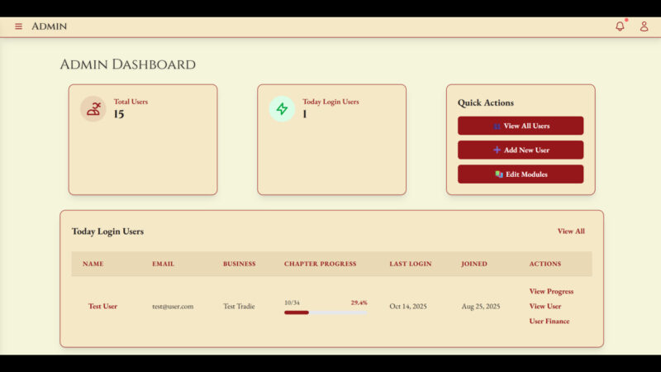Click the JOINED column header
The width and height of the screenshot is (661, 372).
coord(473,264)
